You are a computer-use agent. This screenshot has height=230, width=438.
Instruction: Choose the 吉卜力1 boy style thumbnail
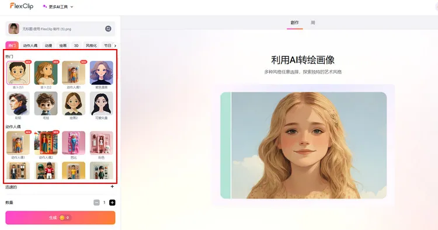18,73
